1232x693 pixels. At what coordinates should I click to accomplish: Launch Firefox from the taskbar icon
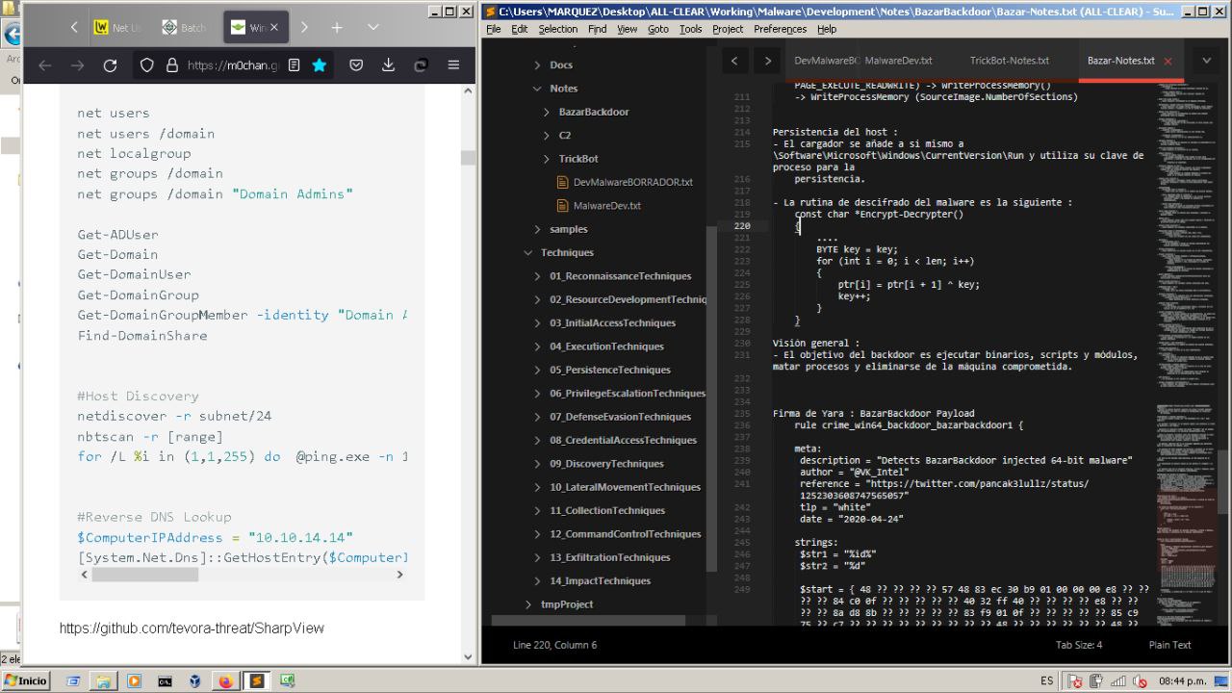point(225,679)
